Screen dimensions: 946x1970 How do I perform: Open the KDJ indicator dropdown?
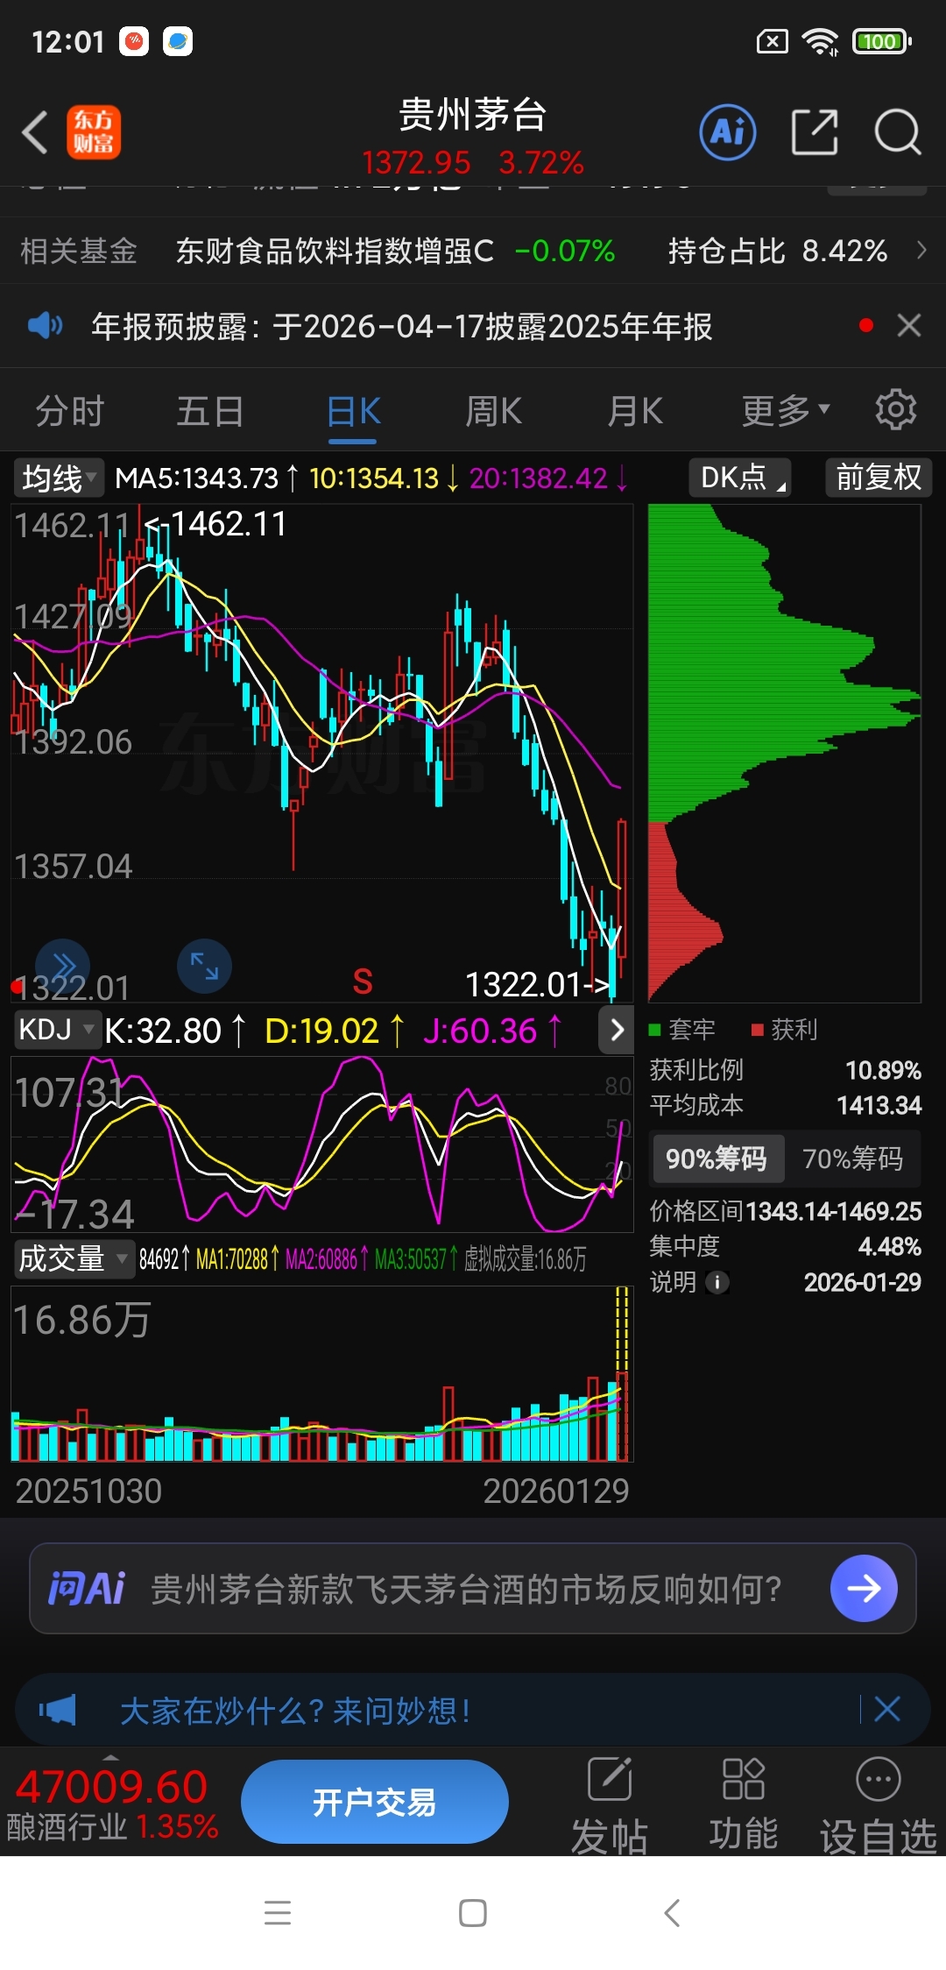point(57,1029)
